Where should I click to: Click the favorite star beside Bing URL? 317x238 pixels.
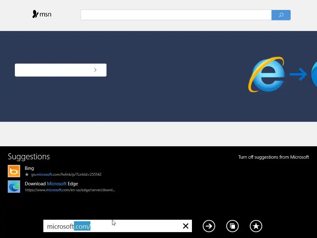(x=27, y=174)
